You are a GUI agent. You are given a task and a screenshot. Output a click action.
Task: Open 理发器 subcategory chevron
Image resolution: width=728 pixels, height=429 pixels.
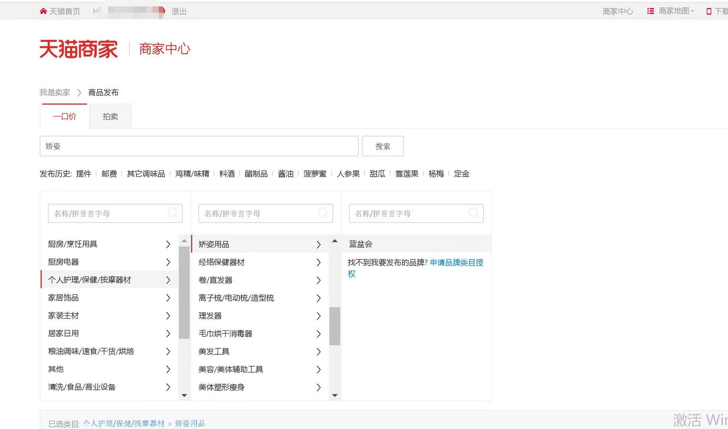click(x=319, y=316)
